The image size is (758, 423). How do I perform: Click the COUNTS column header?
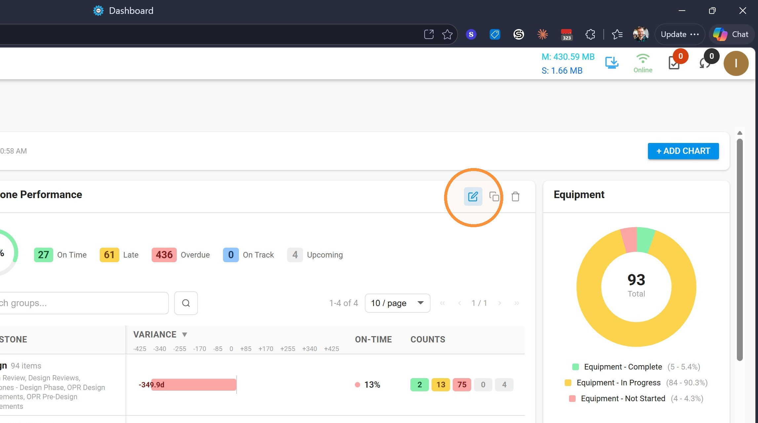pyautogui.click(x=428, y=339)
